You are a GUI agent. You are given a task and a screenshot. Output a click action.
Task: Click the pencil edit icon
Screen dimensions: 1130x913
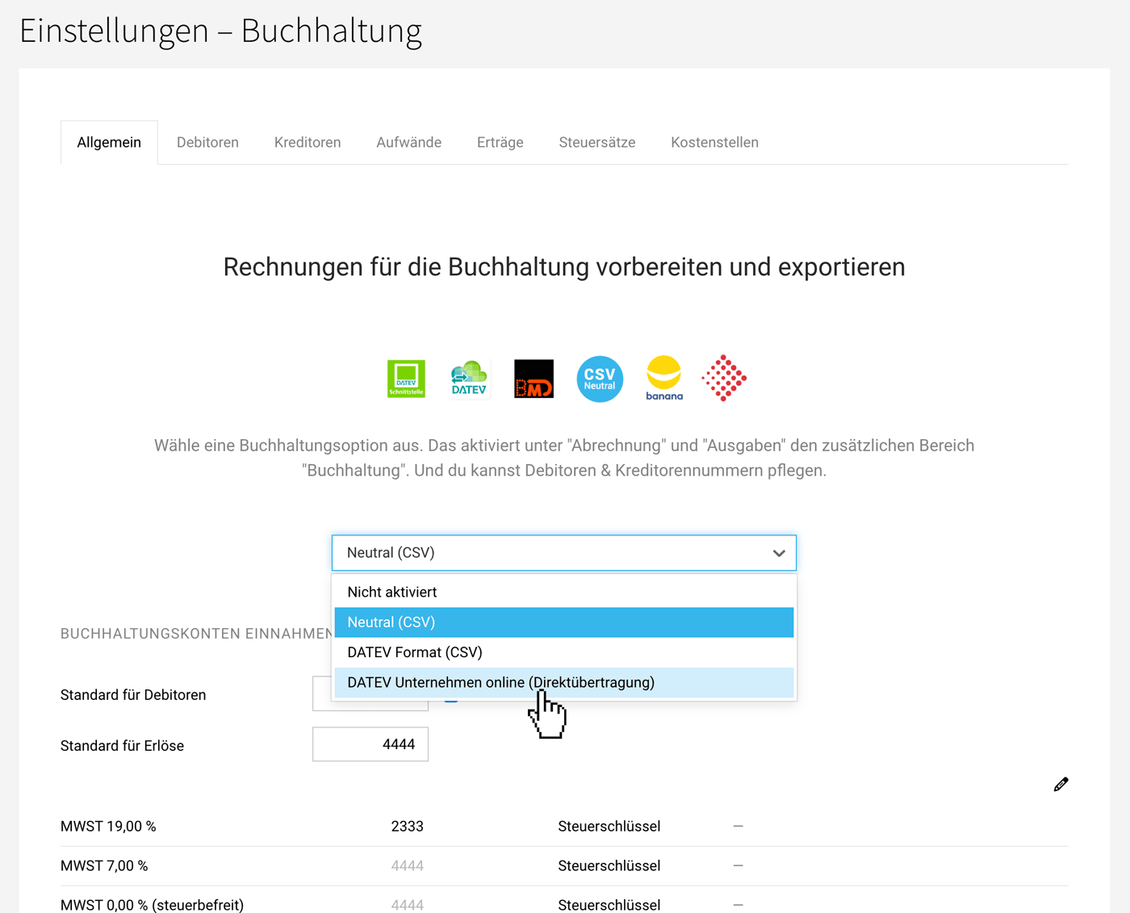point(1061,785)
